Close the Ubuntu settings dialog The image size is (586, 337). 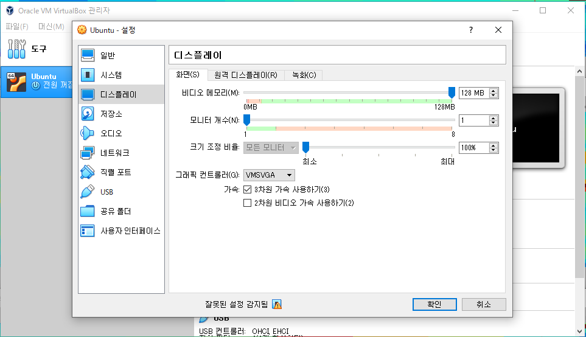tap(498, 30)
